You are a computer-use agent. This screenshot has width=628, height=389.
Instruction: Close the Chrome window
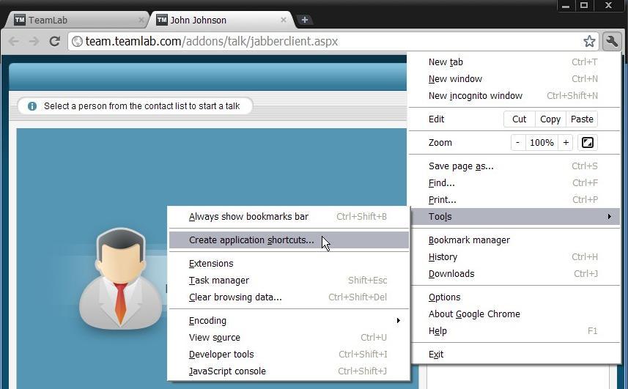click(x=609, y=6)
